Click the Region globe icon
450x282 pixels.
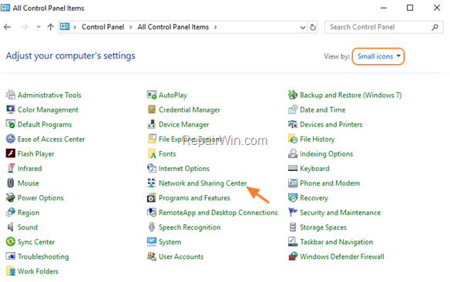pos(11,213)
